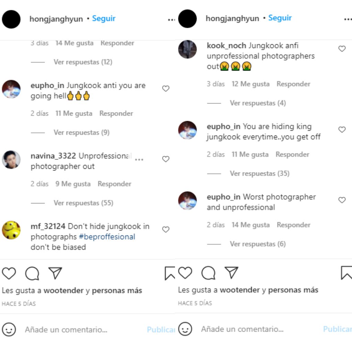The height and width of the screenshot is (343, 352).
Task: Like the comment by eupho_in
Action: pyautogui.click(x=166, y=88)
